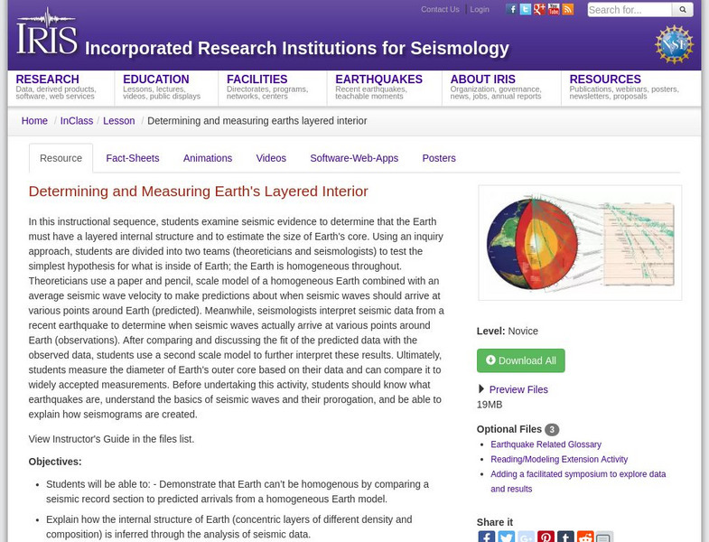The width and height of the screenshot is (709, 542).
Task: Click the 'Objectives:' heading
Action: (x=55, y=462)
